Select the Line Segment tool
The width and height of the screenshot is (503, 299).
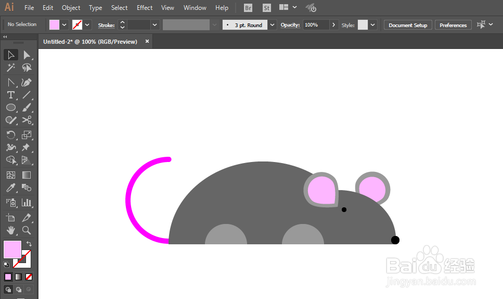pyautogui.click(x=27, y=95)
